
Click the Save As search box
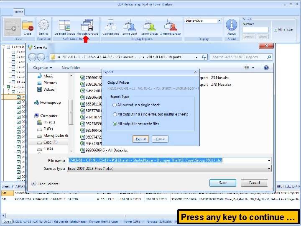coord(241,57)
